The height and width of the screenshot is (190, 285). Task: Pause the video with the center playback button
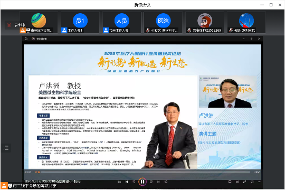tap(142, 182)
